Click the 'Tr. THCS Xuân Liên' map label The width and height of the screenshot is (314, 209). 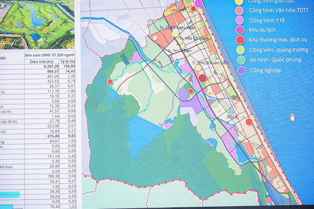tap(210, 63)
